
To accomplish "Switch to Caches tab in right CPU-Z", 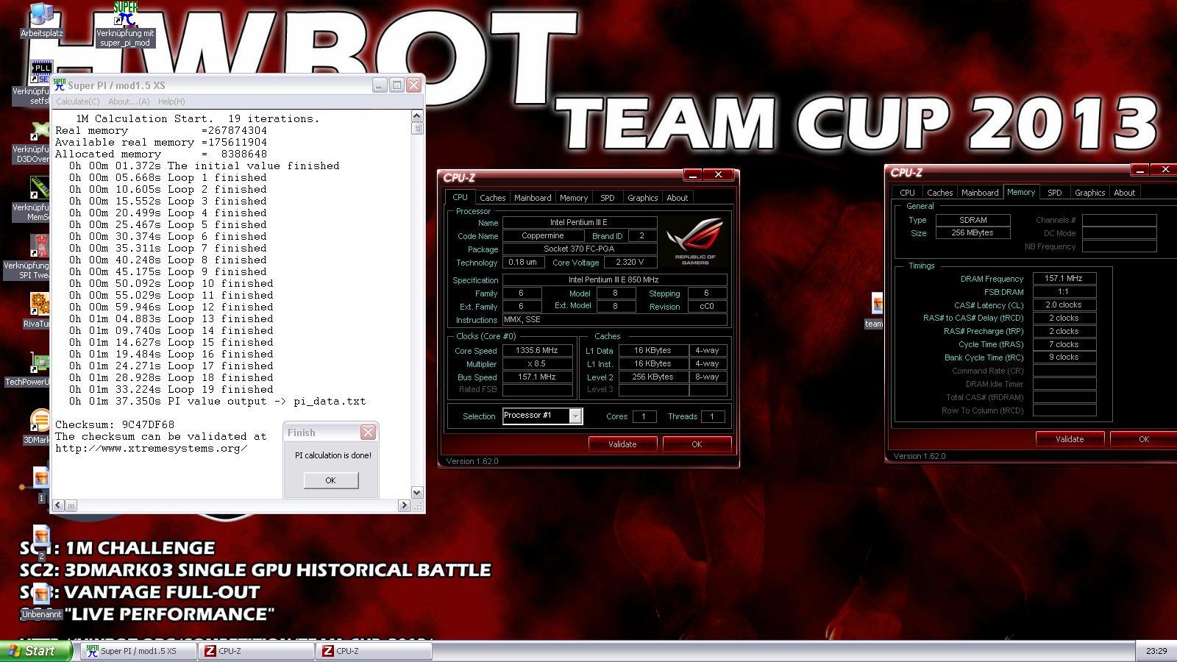I will [x=939, y=193].
